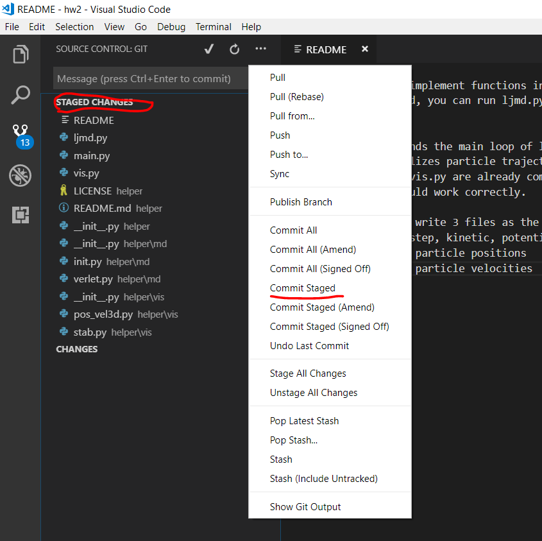
Task: Choose Commit All menu entry
Action: point(330,230)
